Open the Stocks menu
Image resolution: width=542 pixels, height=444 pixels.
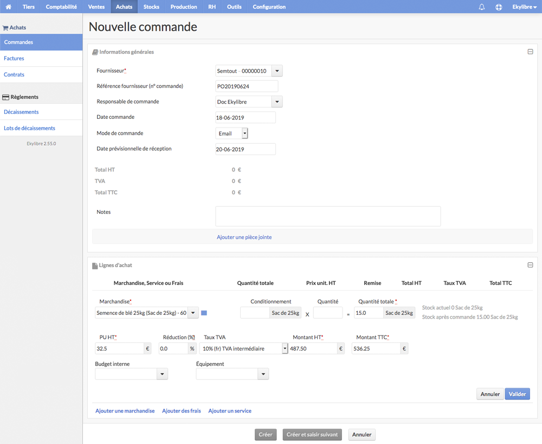pos(151,7)
